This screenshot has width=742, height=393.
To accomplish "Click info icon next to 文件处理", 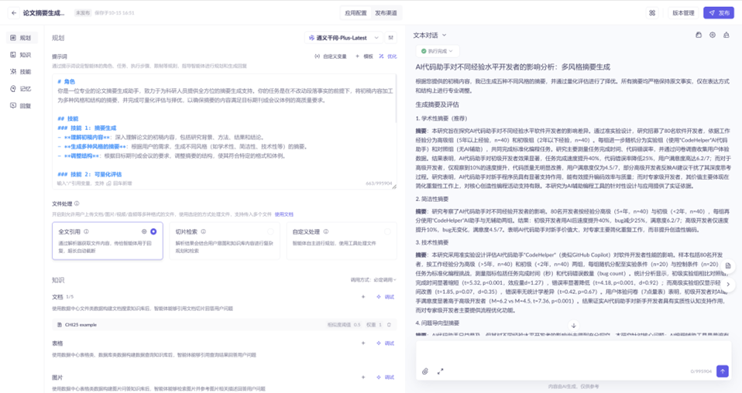I will coord(77,203).
